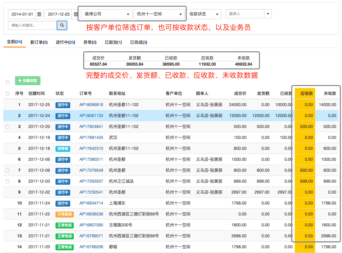Open the end date calendar picker icon
Viewport: 342px width, 253px height.
76,14
